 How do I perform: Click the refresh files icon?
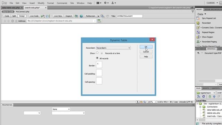point(204,97)
